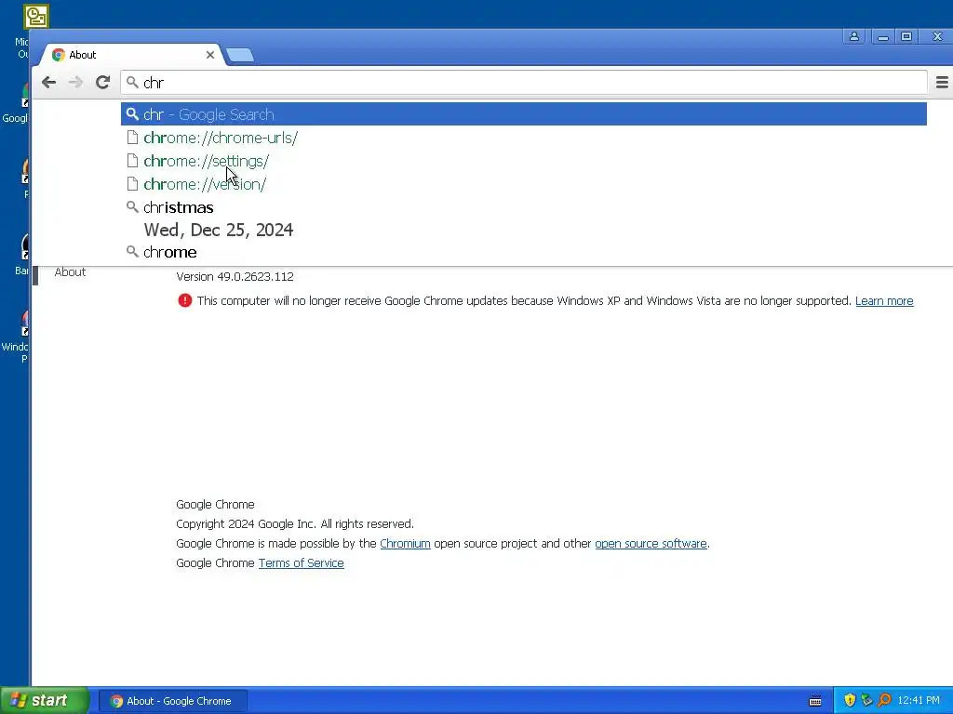Click the search icon in the address bar

point(132,82)
